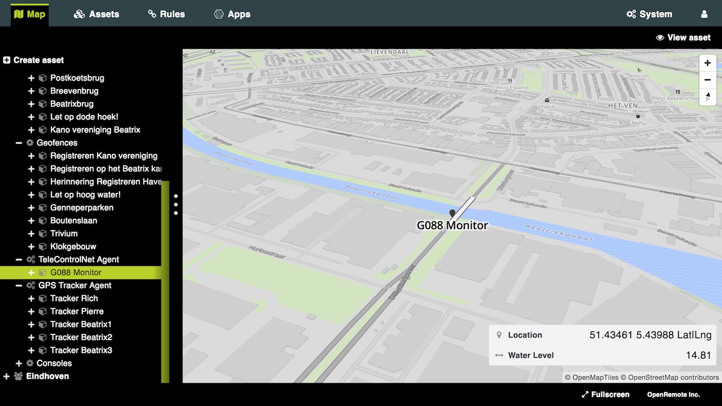Select the Tracker Beatrix3 asset
This screenshot has width=722, height=406.
coord(81,350)
